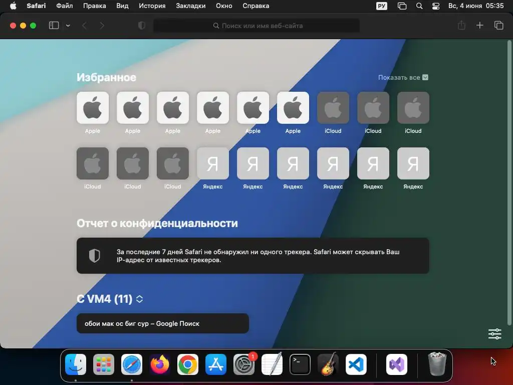Open Launchpad from the Dock

(x=104, y=364)
